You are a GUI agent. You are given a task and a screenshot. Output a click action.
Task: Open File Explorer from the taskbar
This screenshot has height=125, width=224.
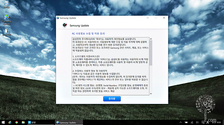coord(23,122)
